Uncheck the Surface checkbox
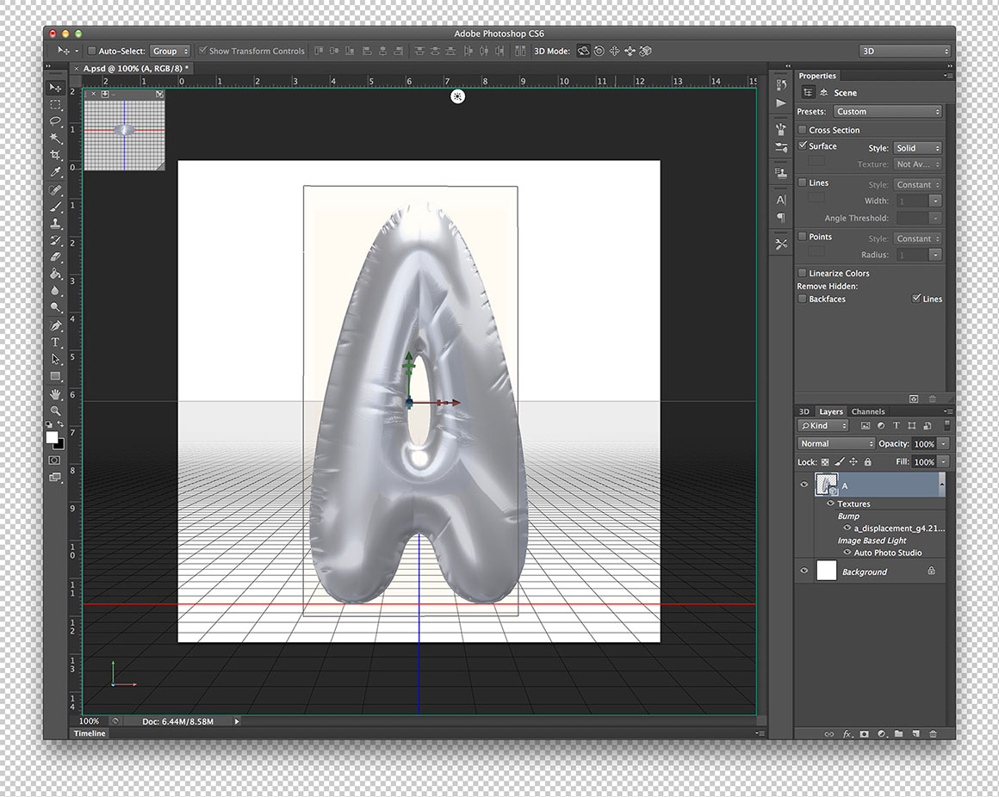This screenshot has width=999, height=797. (x=803, y=146)
